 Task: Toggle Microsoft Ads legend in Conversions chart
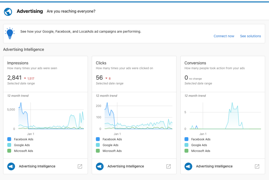pyautogui.click(x=200, y=151)
